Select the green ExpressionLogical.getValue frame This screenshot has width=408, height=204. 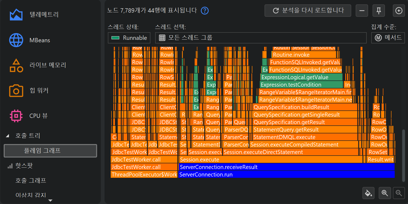click(301, 77)
